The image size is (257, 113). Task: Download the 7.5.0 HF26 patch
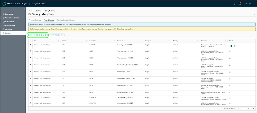click(x=230, y=58)
